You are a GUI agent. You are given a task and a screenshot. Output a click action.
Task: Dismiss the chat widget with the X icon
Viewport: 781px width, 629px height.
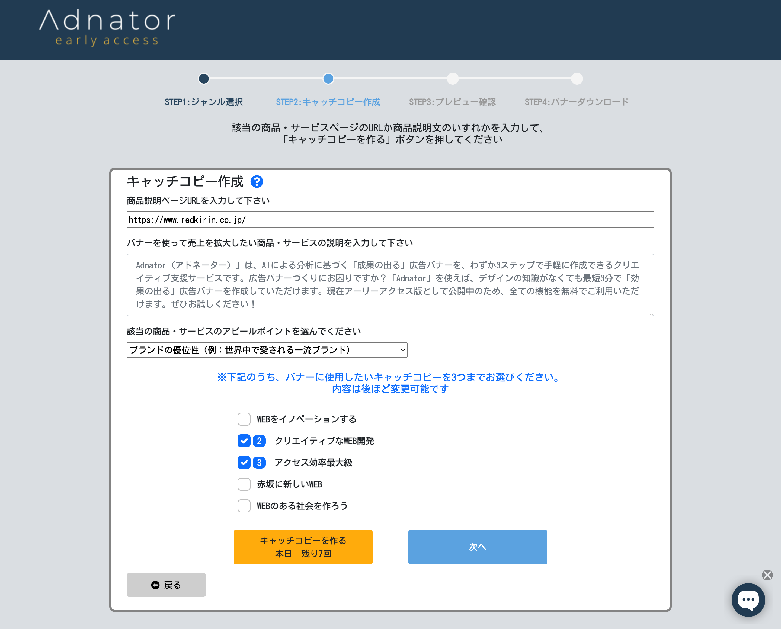click(x=767, y=575)
